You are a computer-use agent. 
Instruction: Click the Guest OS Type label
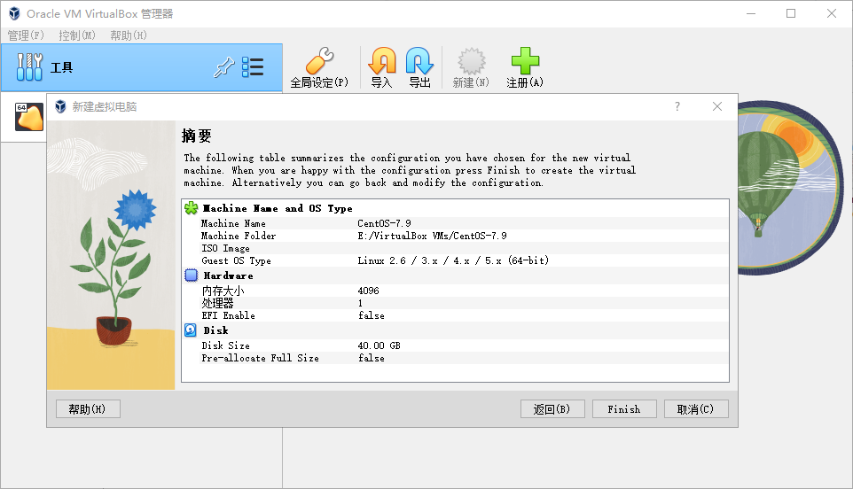(x=236, y=260)
